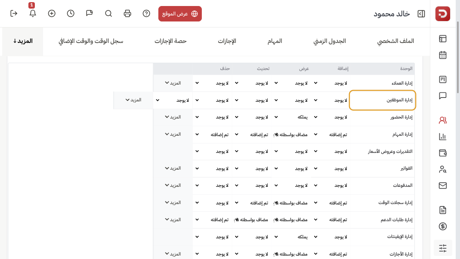
Task: Open the calendar icon in sidebar
Action: pos(442,55)
